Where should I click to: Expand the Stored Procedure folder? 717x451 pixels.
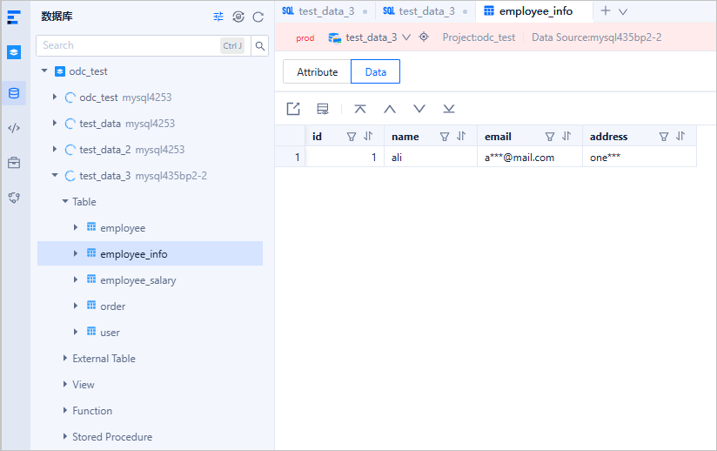coord(65,437)
